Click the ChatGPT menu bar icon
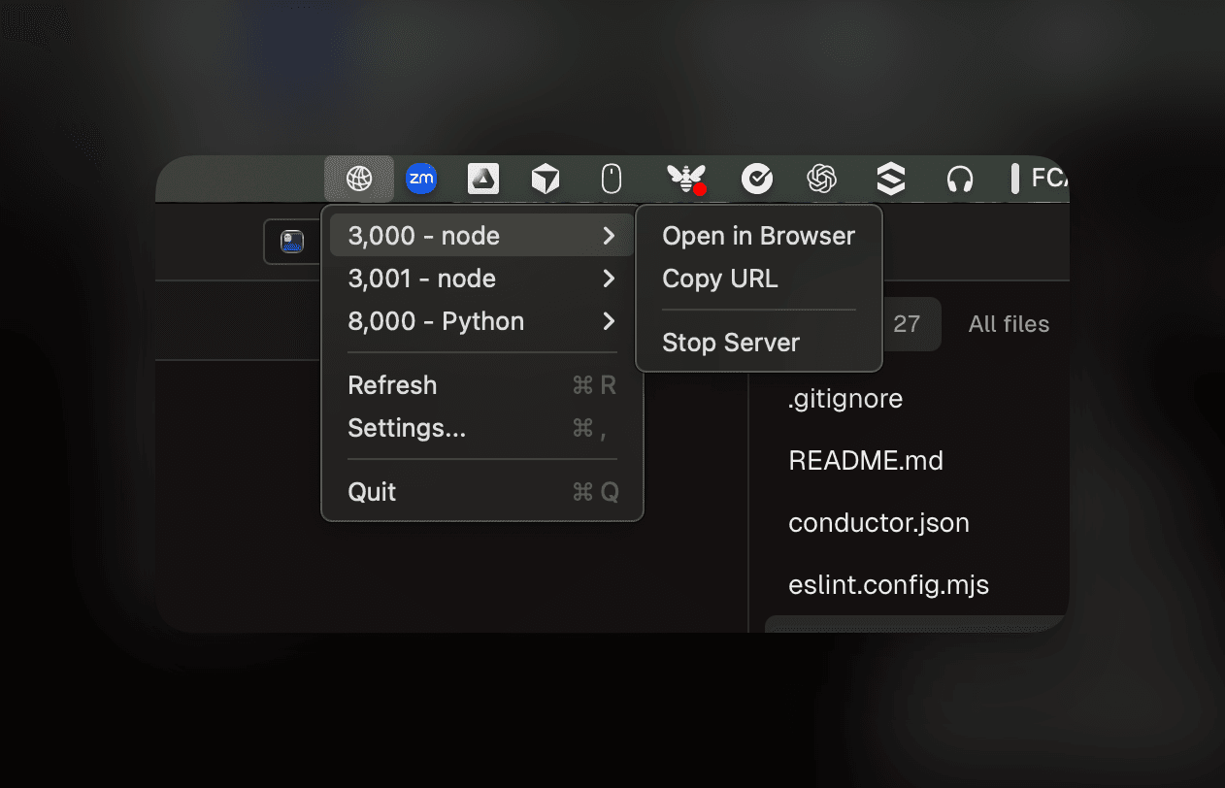The image size is (1225, 788). pos(821,179)
